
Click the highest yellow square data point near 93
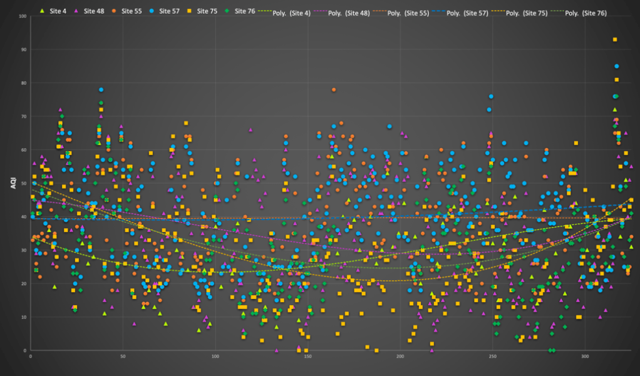[615, 39]
